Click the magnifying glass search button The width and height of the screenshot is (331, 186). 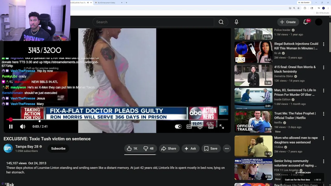[221, 22]
